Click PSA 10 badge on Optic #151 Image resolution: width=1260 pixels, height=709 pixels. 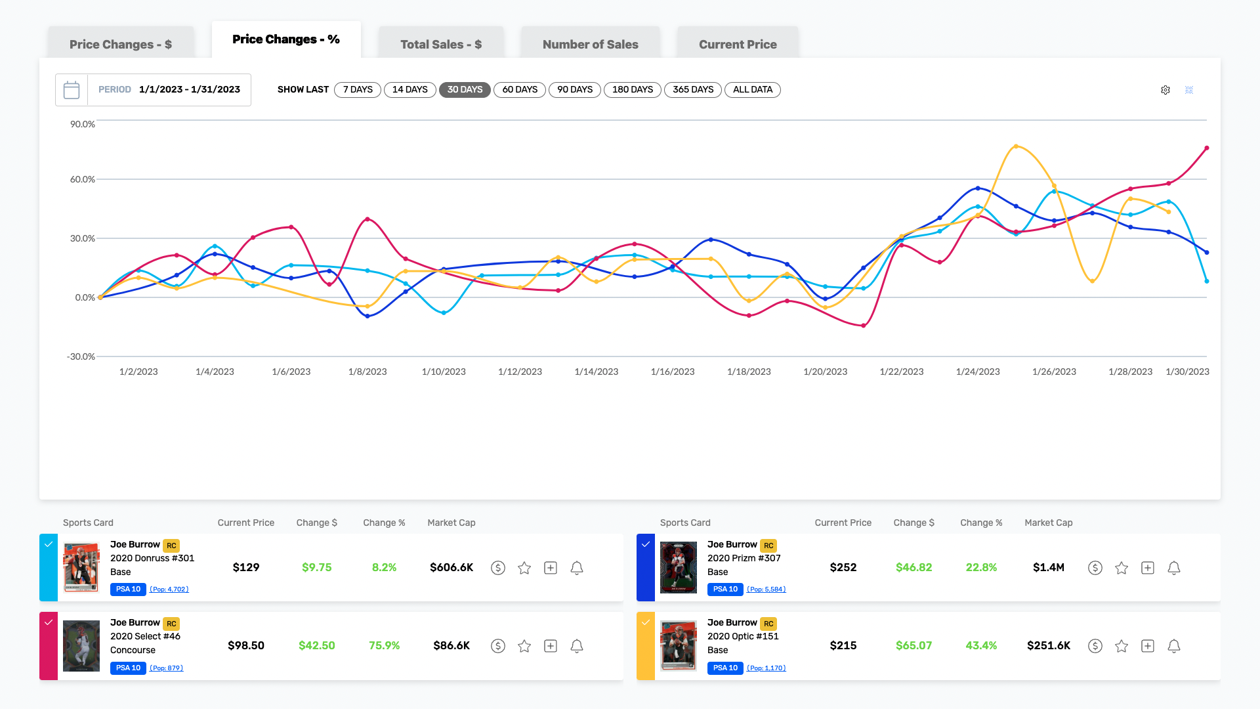coord(725,668)
